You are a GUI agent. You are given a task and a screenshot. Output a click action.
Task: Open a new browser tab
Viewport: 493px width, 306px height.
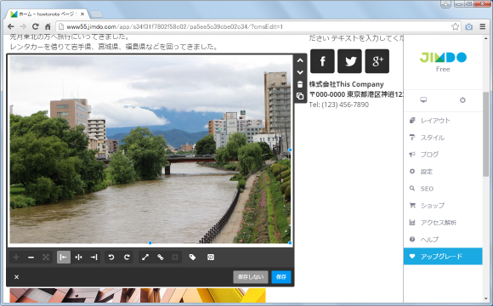[96, 14]
